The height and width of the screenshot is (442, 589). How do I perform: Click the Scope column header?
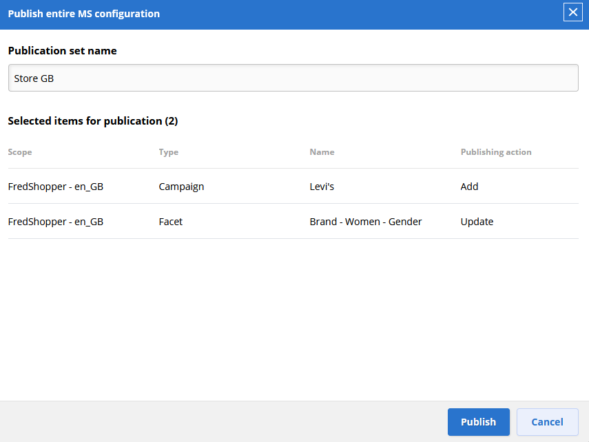coord(20,152)
